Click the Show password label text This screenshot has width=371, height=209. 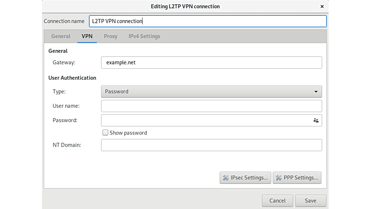[128, 133]
